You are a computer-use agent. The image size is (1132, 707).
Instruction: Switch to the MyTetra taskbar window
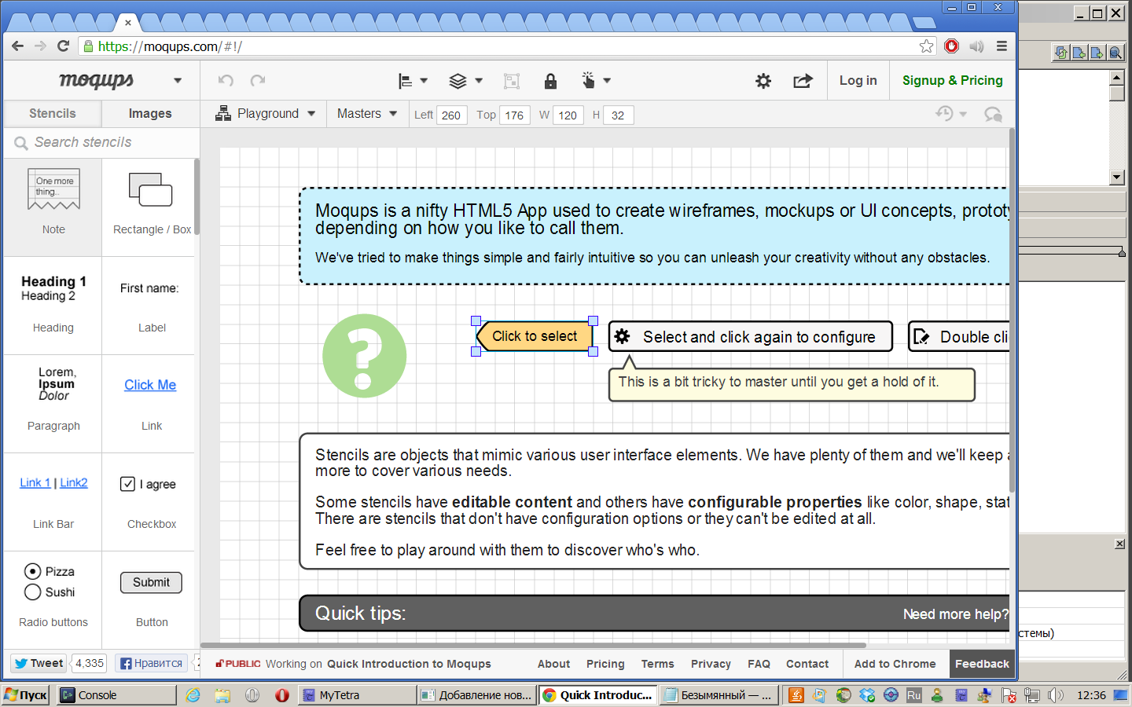point(358,695)
